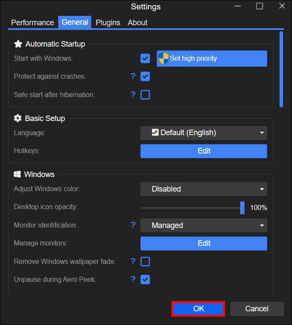
Task: Click the gear icon beside Basic Setup
Action: [x=18, y=118]
